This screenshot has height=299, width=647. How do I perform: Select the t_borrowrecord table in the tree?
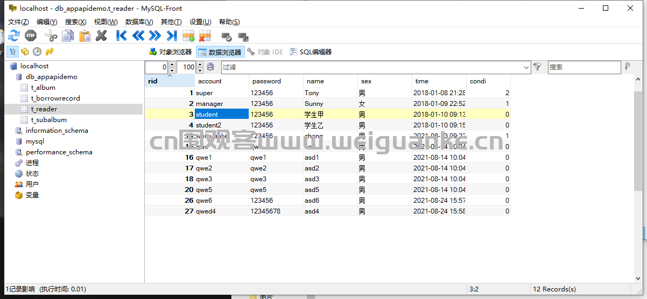click(x=55, y=98)
